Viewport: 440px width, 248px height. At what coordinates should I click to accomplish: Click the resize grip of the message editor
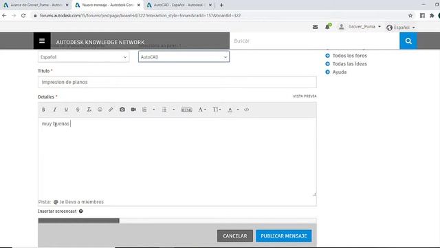tap(314, 194)
